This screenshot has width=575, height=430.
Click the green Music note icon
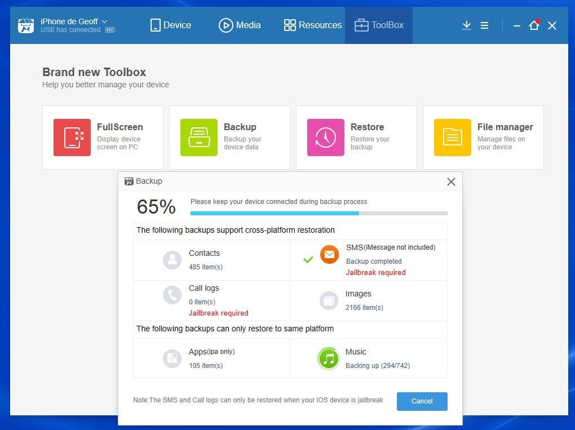click(x=329, y=358)
